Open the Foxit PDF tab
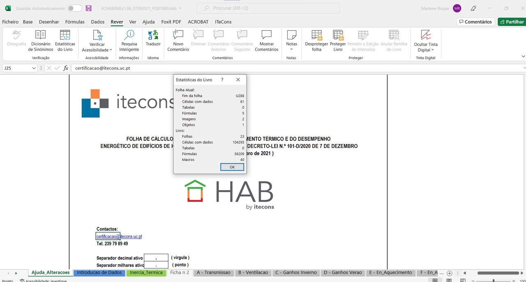Image resolution: width=526 pixels, height=282 pixels. click(171, 22)
